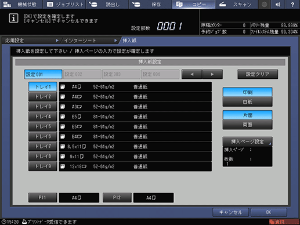Viewport: 300px width, 225px height.
Task: Select トレイ9 tray button
Action: tap(43, 166)
